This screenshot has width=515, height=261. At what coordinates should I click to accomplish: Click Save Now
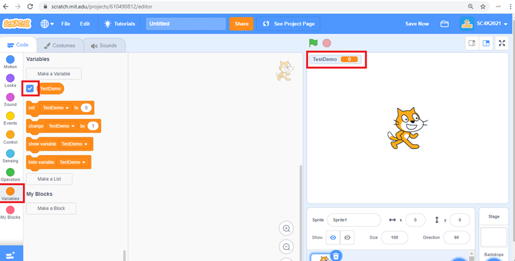[x=417, y=23]
